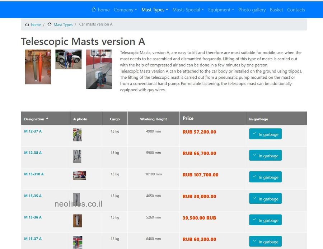Open the M 12-38 A product link
The image size is (323, 249).
[x=33, y=153]
